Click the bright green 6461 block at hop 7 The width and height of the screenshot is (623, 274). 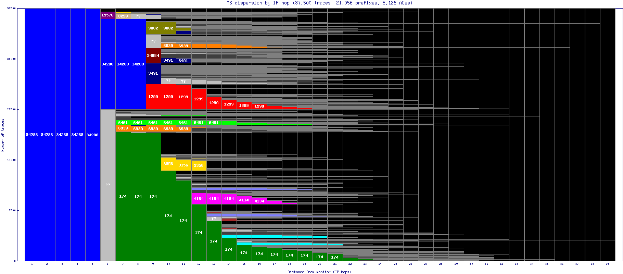click(123, 123)
